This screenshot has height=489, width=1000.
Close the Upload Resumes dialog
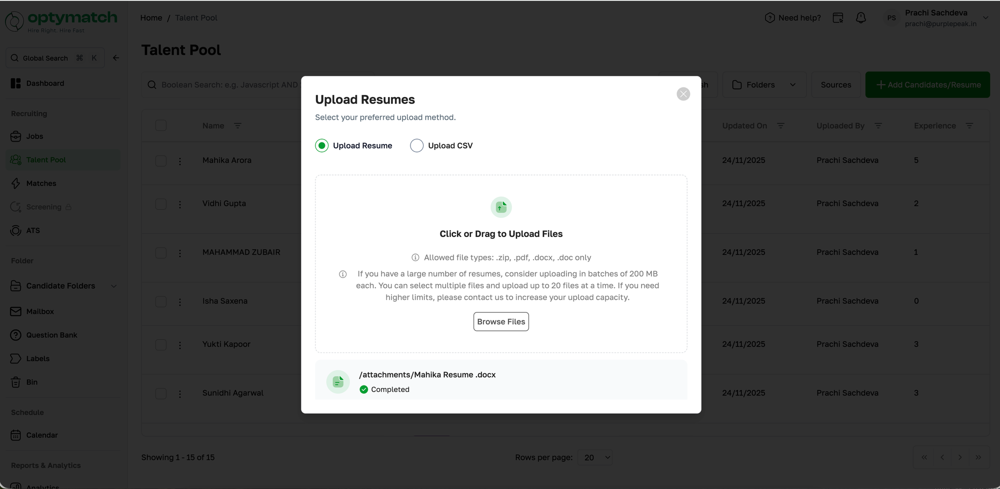(683, 94)
